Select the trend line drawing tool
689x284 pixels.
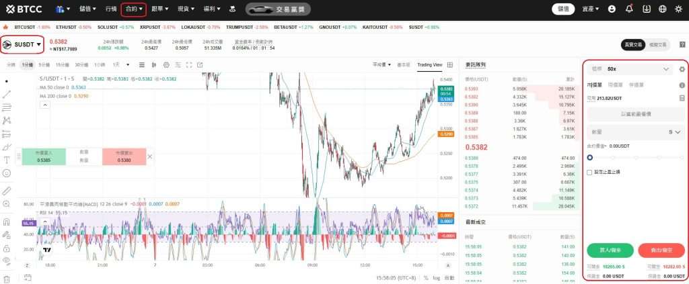click(x=7, y=94)
